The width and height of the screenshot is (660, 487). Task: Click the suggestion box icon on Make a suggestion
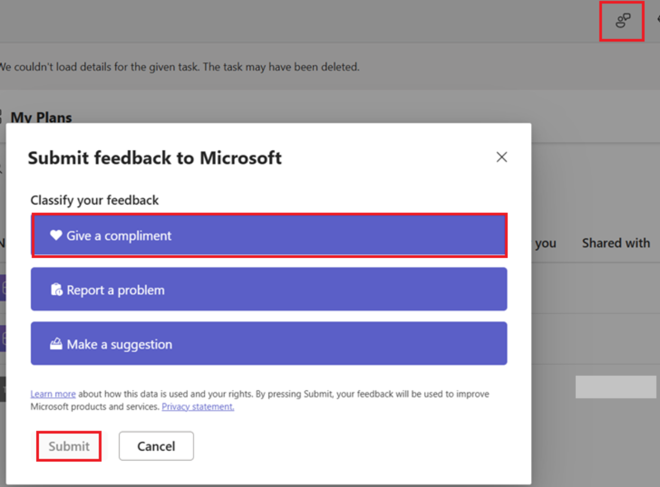[57, 343]
